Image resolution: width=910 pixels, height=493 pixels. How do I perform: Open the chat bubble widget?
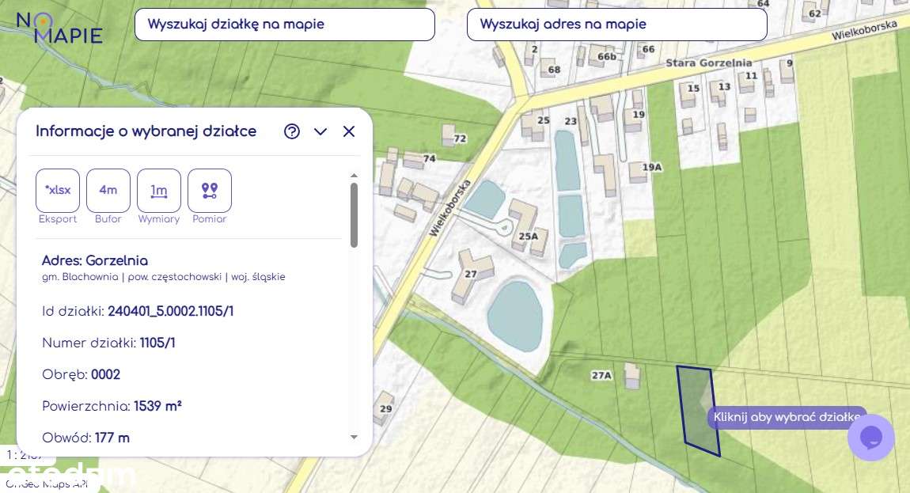tap(870, 438)
